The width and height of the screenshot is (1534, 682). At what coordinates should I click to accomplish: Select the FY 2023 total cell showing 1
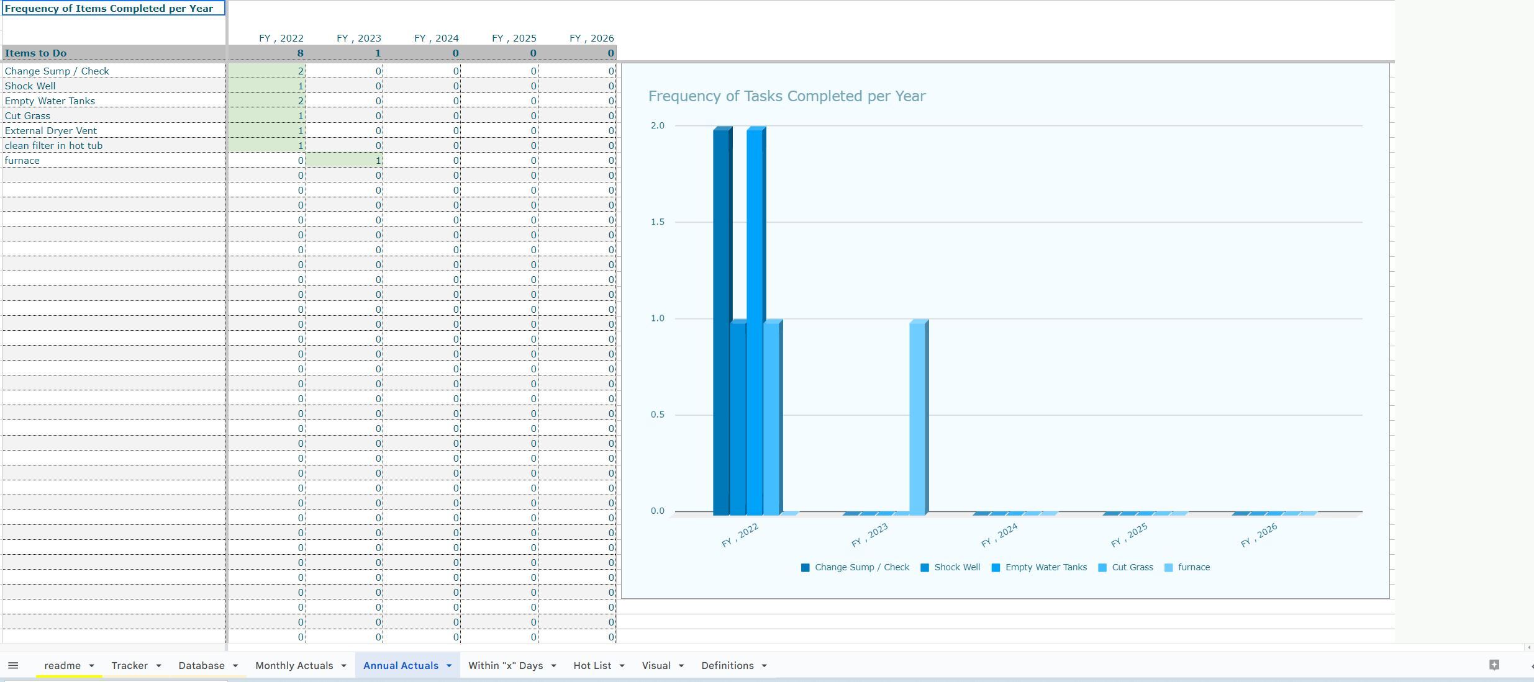[x=345, y=53]
